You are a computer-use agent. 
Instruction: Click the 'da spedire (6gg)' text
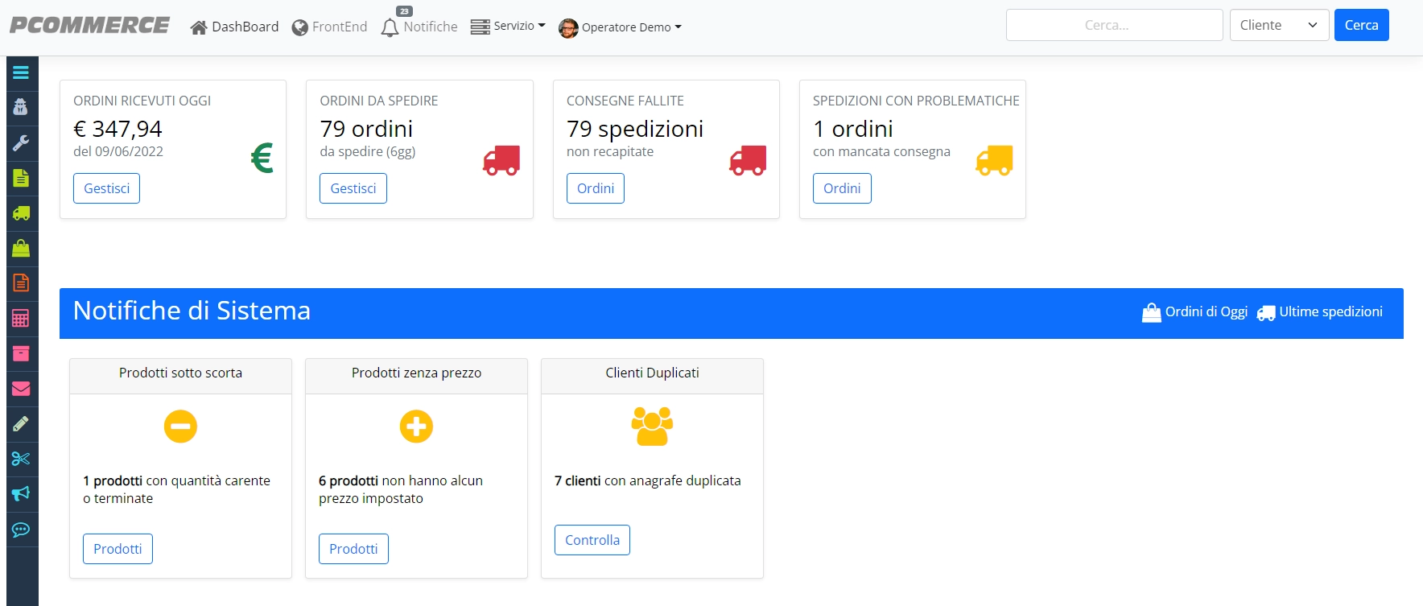368,151
